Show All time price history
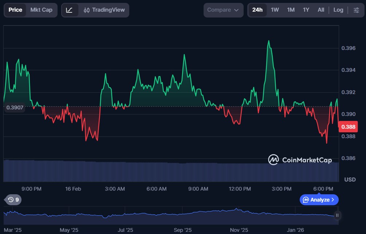 [x=320, y=10]
